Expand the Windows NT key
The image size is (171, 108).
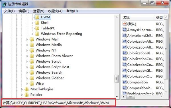[27, 51]
